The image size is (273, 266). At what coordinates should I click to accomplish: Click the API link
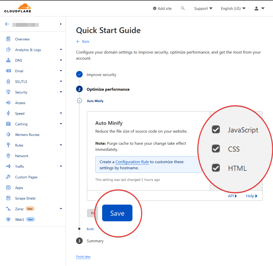point(232,196)
